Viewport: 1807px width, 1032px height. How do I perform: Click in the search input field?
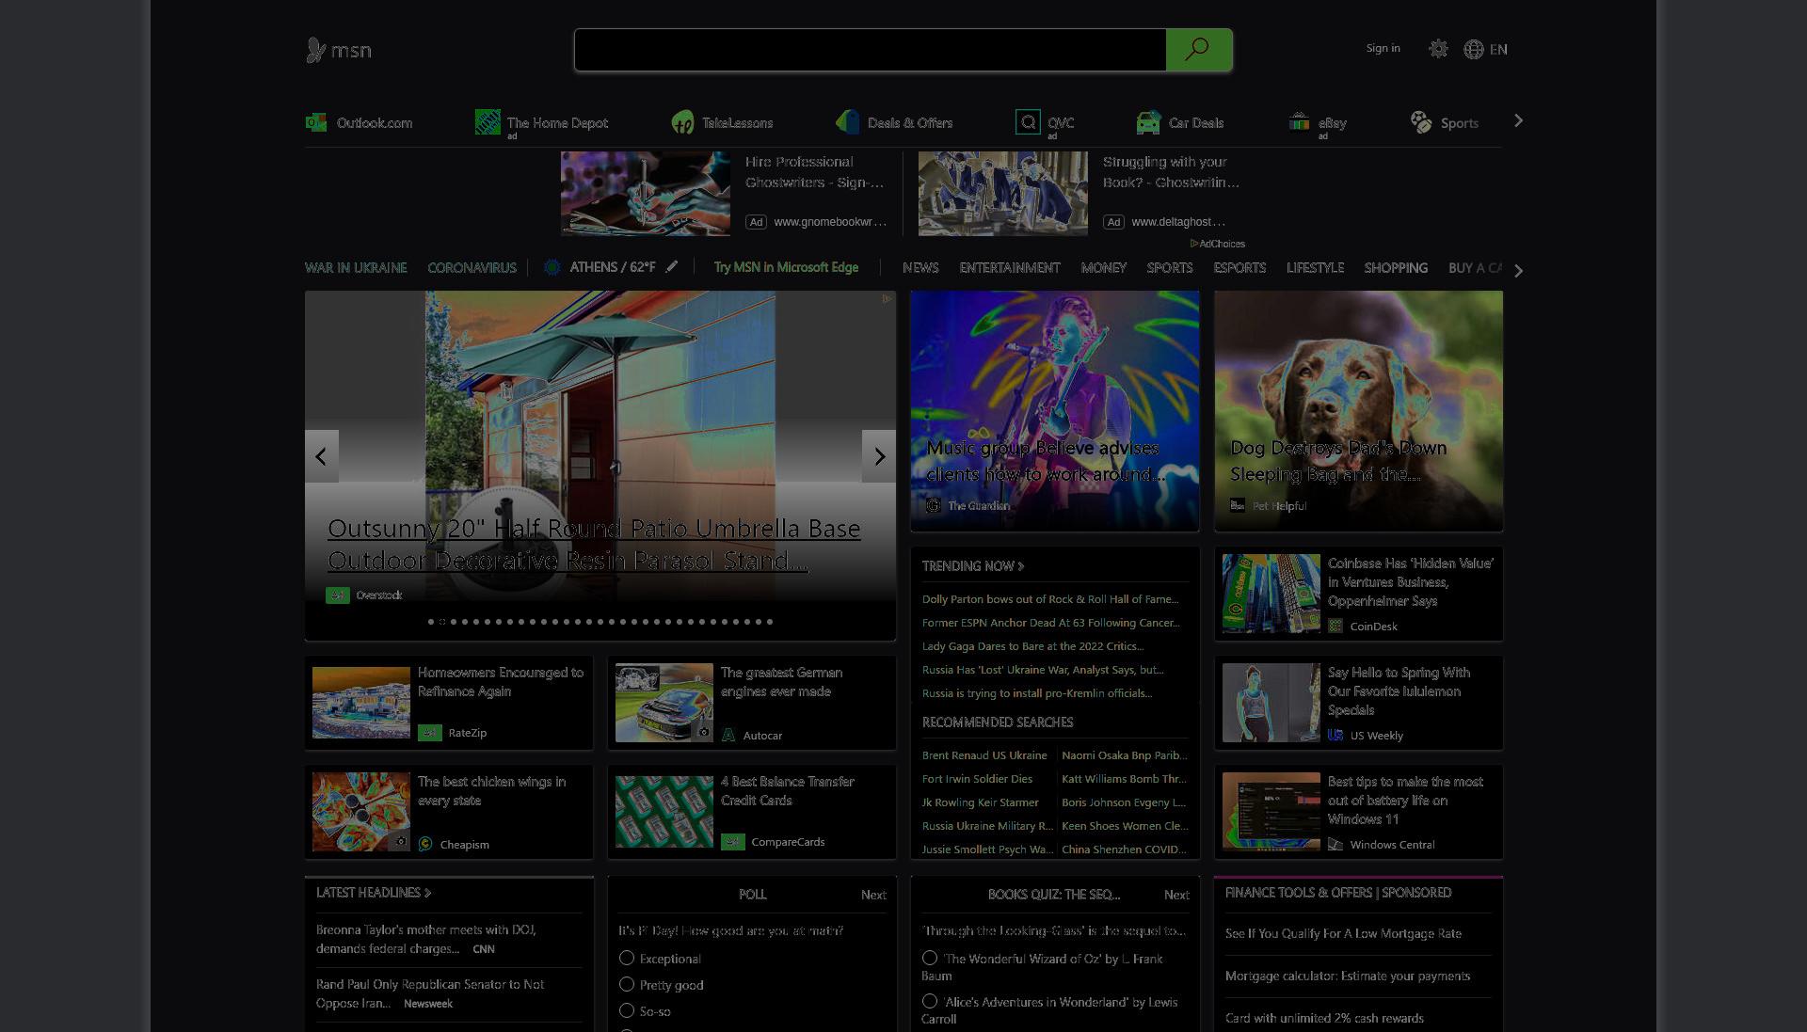coord(871,50)
